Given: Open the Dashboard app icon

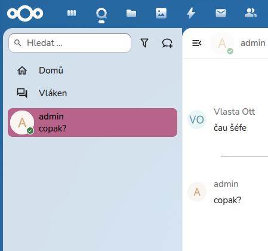Looking at the screenshot, I should pyautogui.click(x=72, y=13).
